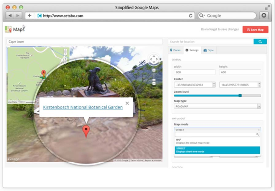
Task: Click the latitude center stepper arrows
Action: coord(214,85)
